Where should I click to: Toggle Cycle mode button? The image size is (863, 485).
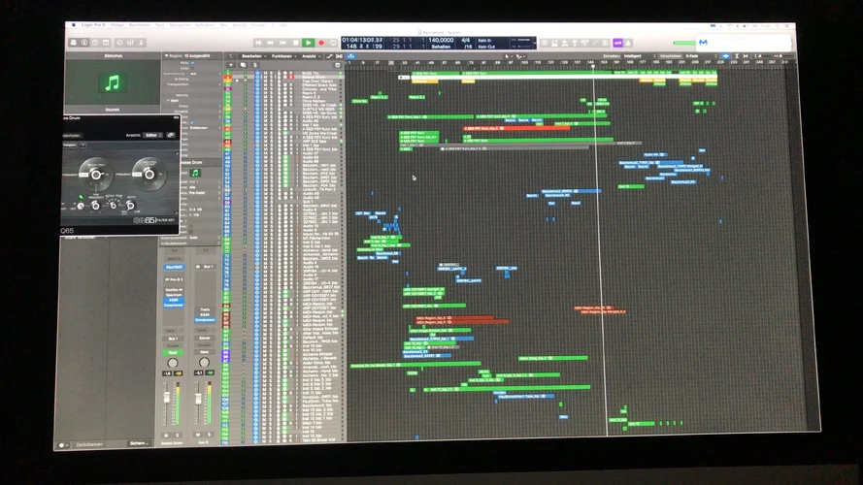(333, 43)
